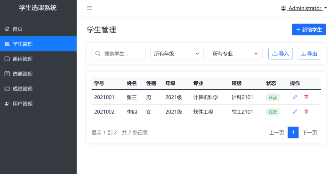Delete student 李四 with trash icon
332x174 pixels.
click(306, 111)
